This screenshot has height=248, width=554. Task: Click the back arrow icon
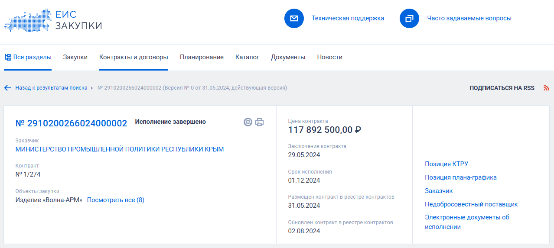(x=7, y=88)
